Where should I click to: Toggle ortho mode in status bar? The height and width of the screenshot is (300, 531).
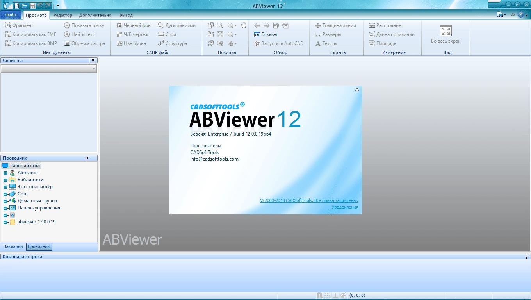[335, 296]
